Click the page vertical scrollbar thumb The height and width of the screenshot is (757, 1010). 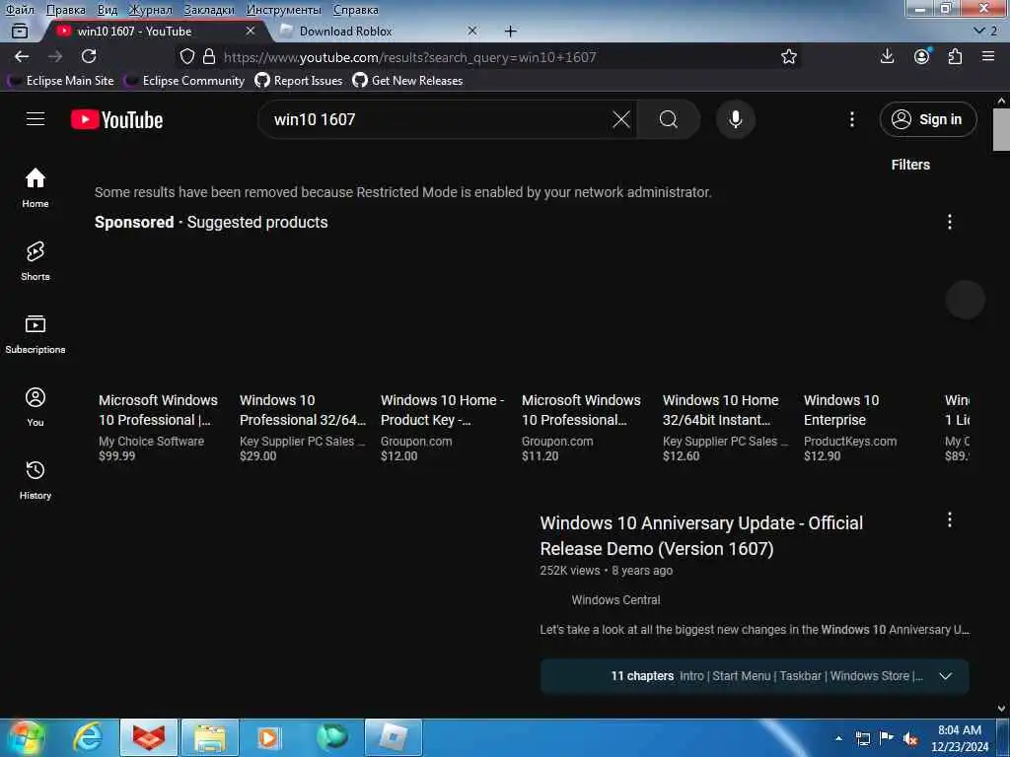click(1001, 129)
